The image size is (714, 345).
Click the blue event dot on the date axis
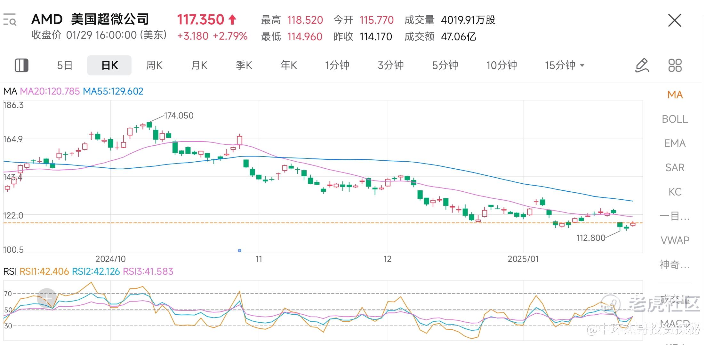(239, 250)
